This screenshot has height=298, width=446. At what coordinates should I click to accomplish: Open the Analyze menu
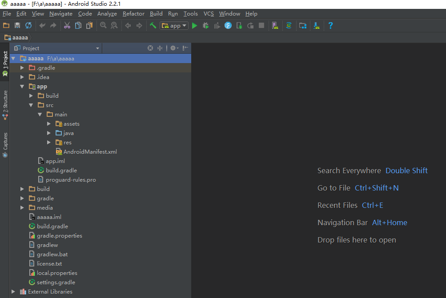pos(107,14)
